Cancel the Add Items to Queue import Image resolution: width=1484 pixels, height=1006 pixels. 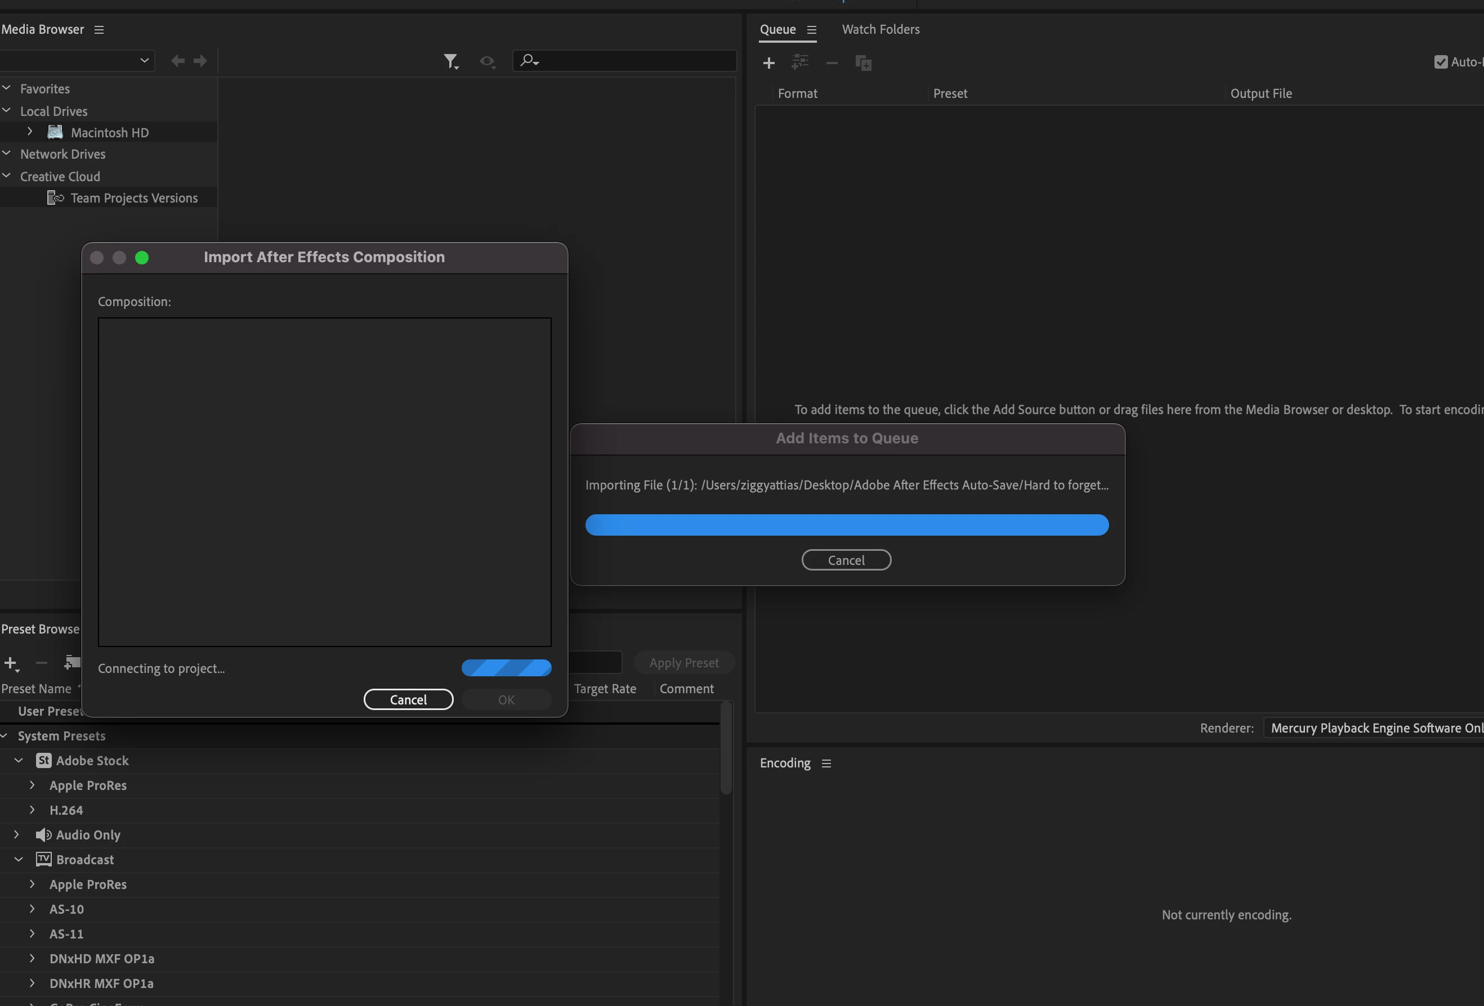point(846,560)
